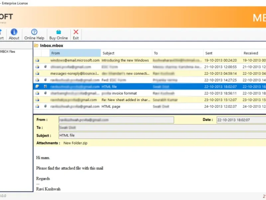Select the 'new connecti...' subject cell
This screenshot has height=200, width=266.
(x=126, y=73)
